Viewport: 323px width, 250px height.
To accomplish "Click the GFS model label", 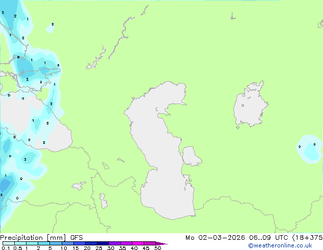I will tap(76, 238).
